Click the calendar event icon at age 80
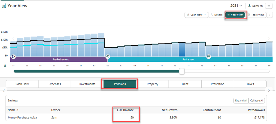Image resolution: width=276 pixels, height=124 pixels. 208,57
